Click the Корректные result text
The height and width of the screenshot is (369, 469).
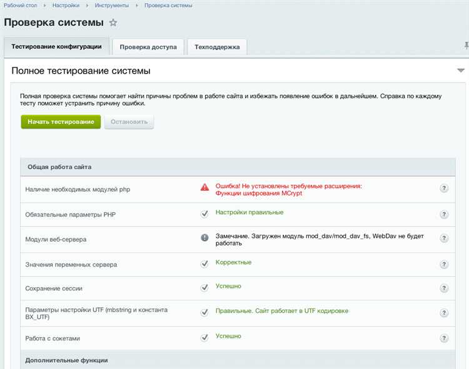click(x=233, y=262)
